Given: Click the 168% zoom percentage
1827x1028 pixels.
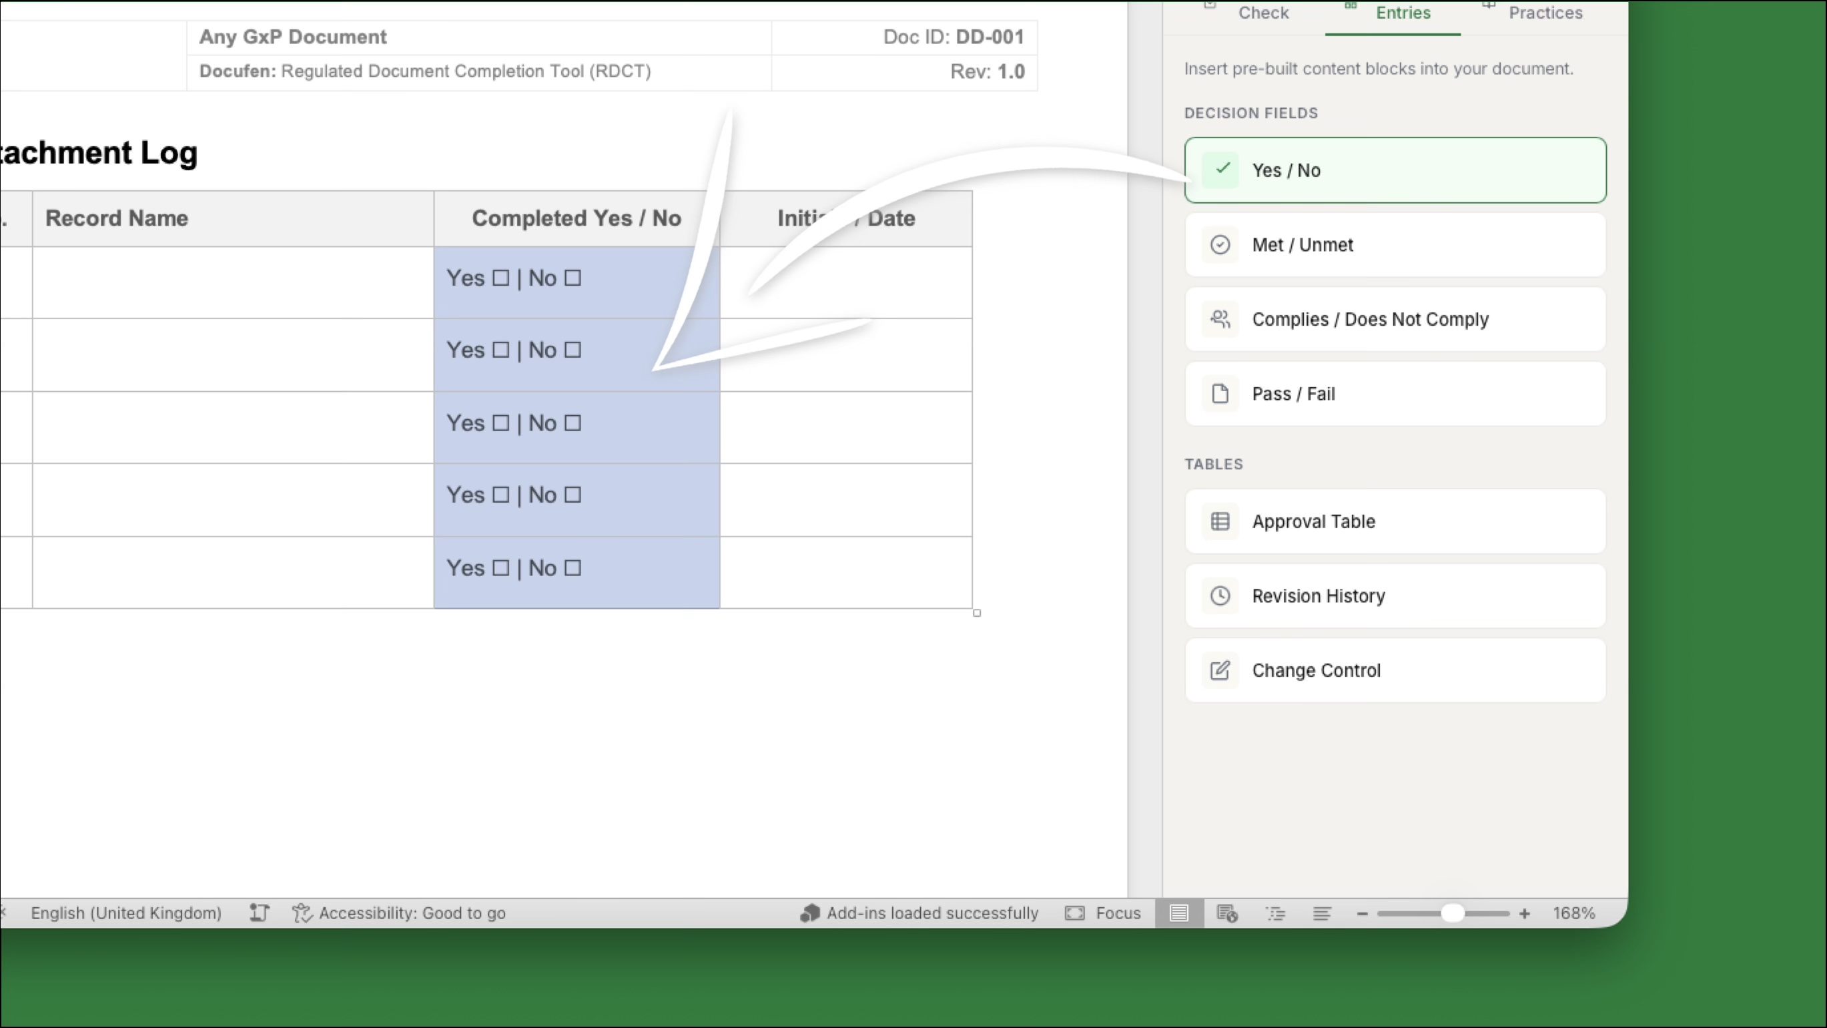Looking at the screenshot, I should (x=1575, y=914).
